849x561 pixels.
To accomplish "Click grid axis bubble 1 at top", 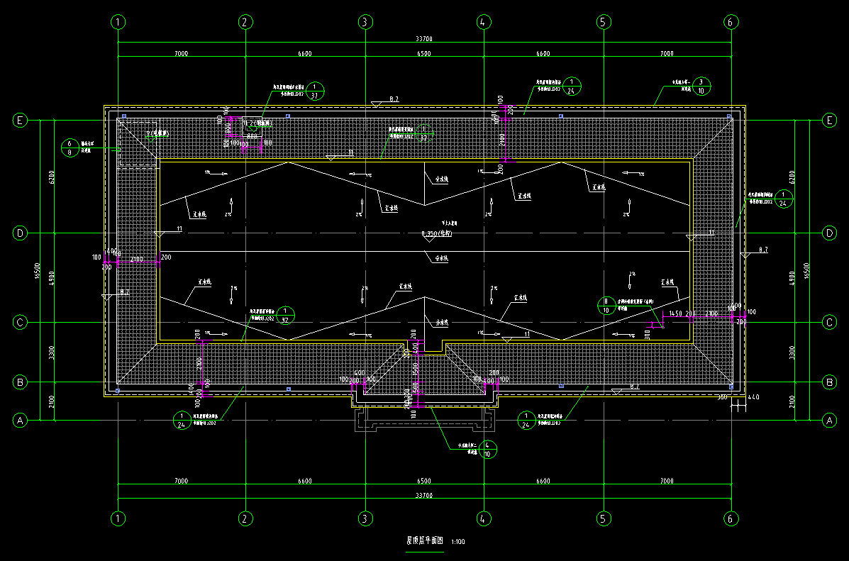I will pos(118,22).
